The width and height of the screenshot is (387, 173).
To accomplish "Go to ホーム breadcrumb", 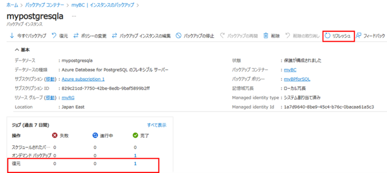I will point(12,4).
